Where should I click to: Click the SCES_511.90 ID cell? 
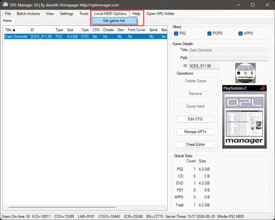(41, 37)
